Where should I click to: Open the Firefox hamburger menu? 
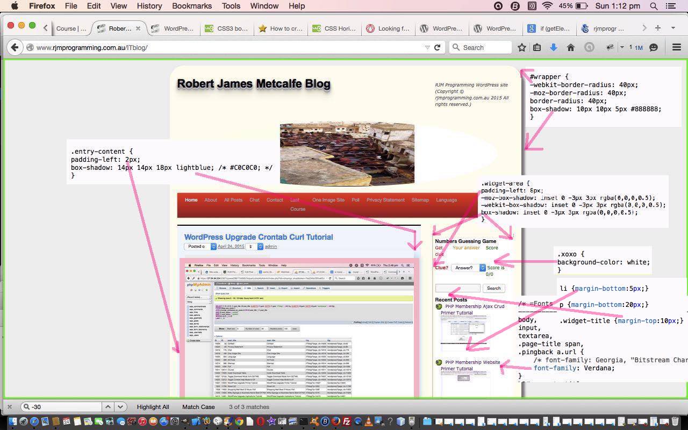677,47
